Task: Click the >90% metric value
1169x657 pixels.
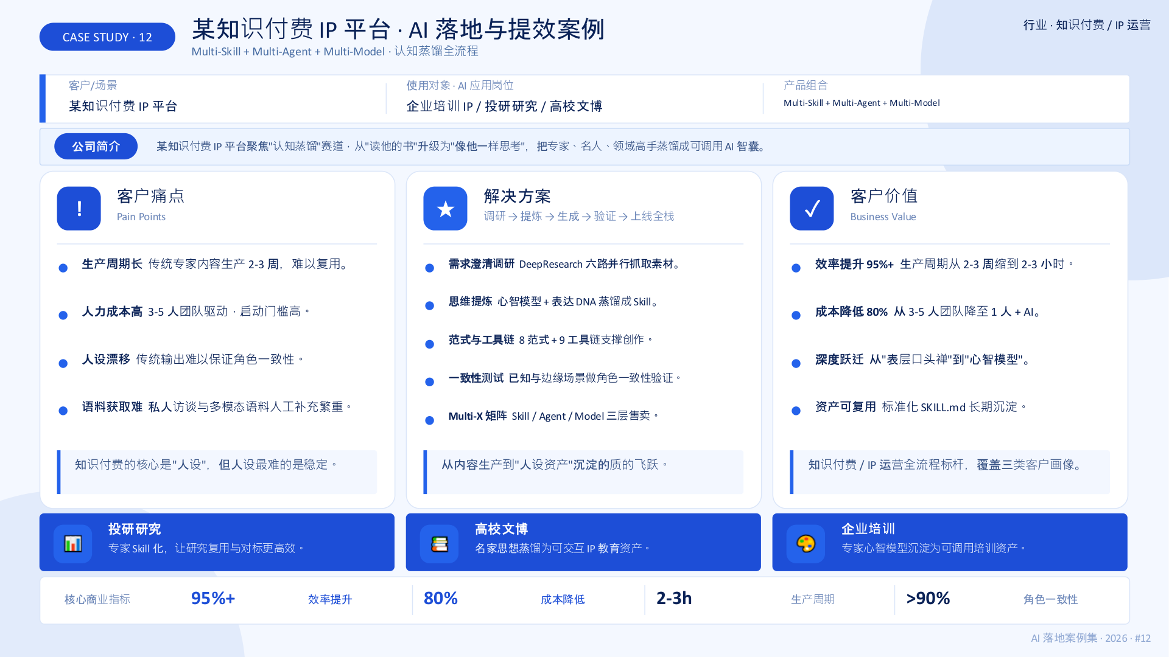Action: [x=928, y=599]
